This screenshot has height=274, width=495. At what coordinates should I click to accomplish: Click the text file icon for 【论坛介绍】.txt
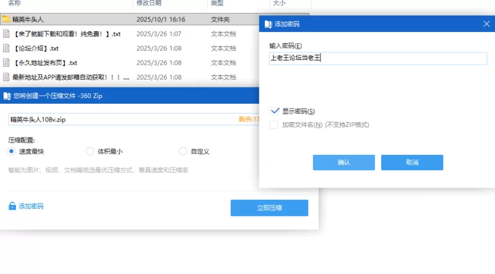pyautogui.click(x=6, y=48)
